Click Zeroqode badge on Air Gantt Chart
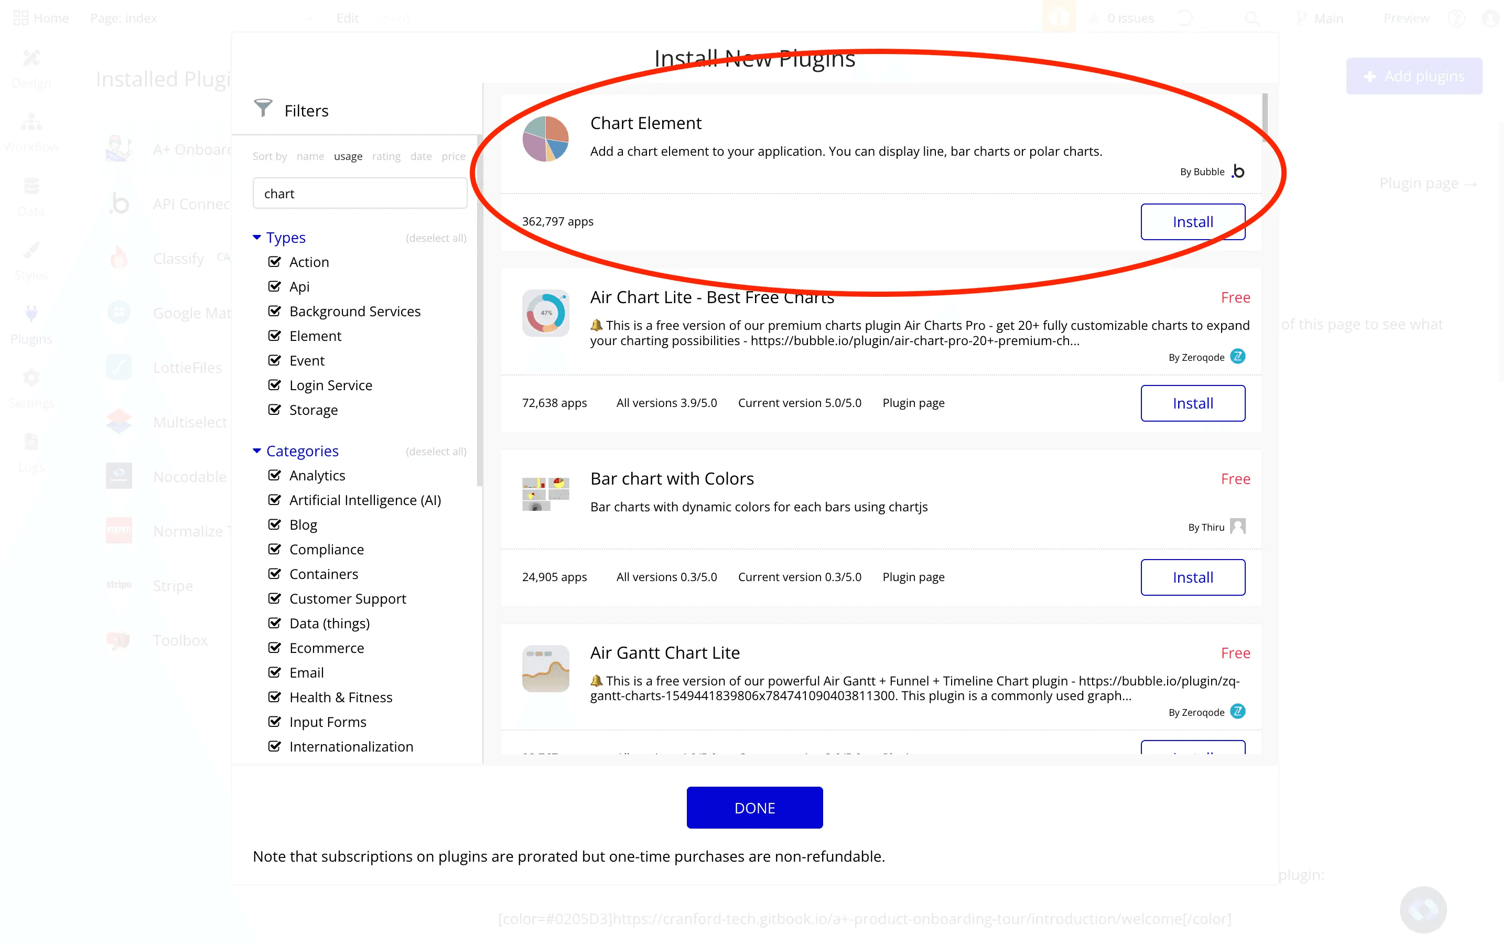 tap(1237, 712)
